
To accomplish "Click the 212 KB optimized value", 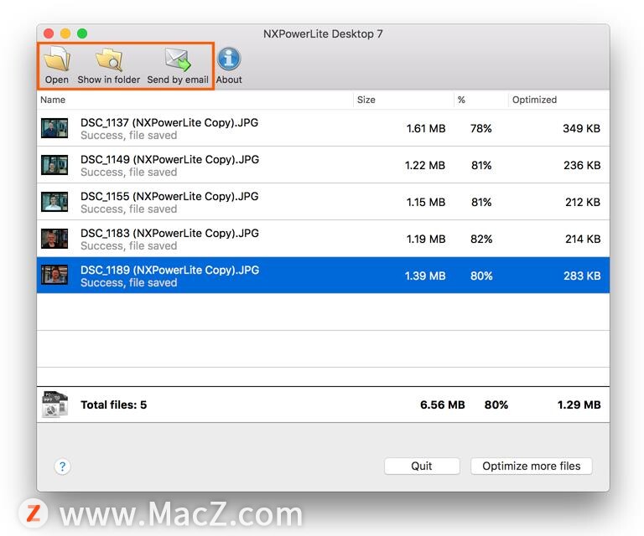I will click(583, 202).
